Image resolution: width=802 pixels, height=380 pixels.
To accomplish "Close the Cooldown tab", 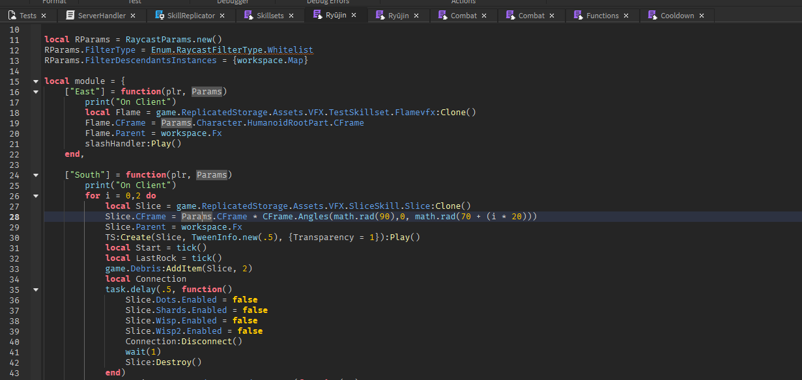I will tap(702, 14).
